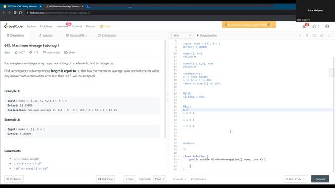The image size is (335, 188).
Task: Open the user profile avatar menu
Action: (x=327, y=26)
